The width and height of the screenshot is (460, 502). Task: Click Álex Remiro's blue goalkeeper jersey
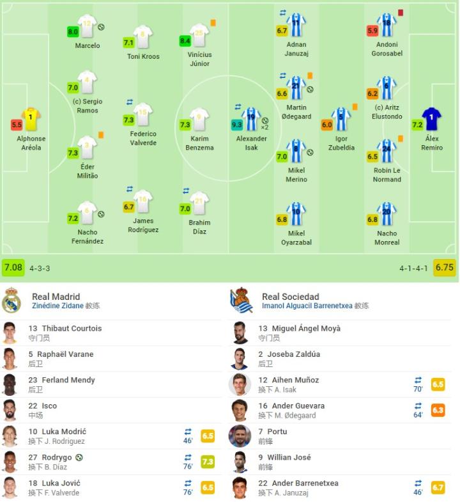point(432,118)
